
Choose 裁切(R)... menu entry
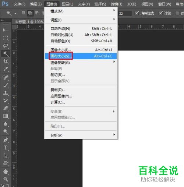[x=81, y=75]
